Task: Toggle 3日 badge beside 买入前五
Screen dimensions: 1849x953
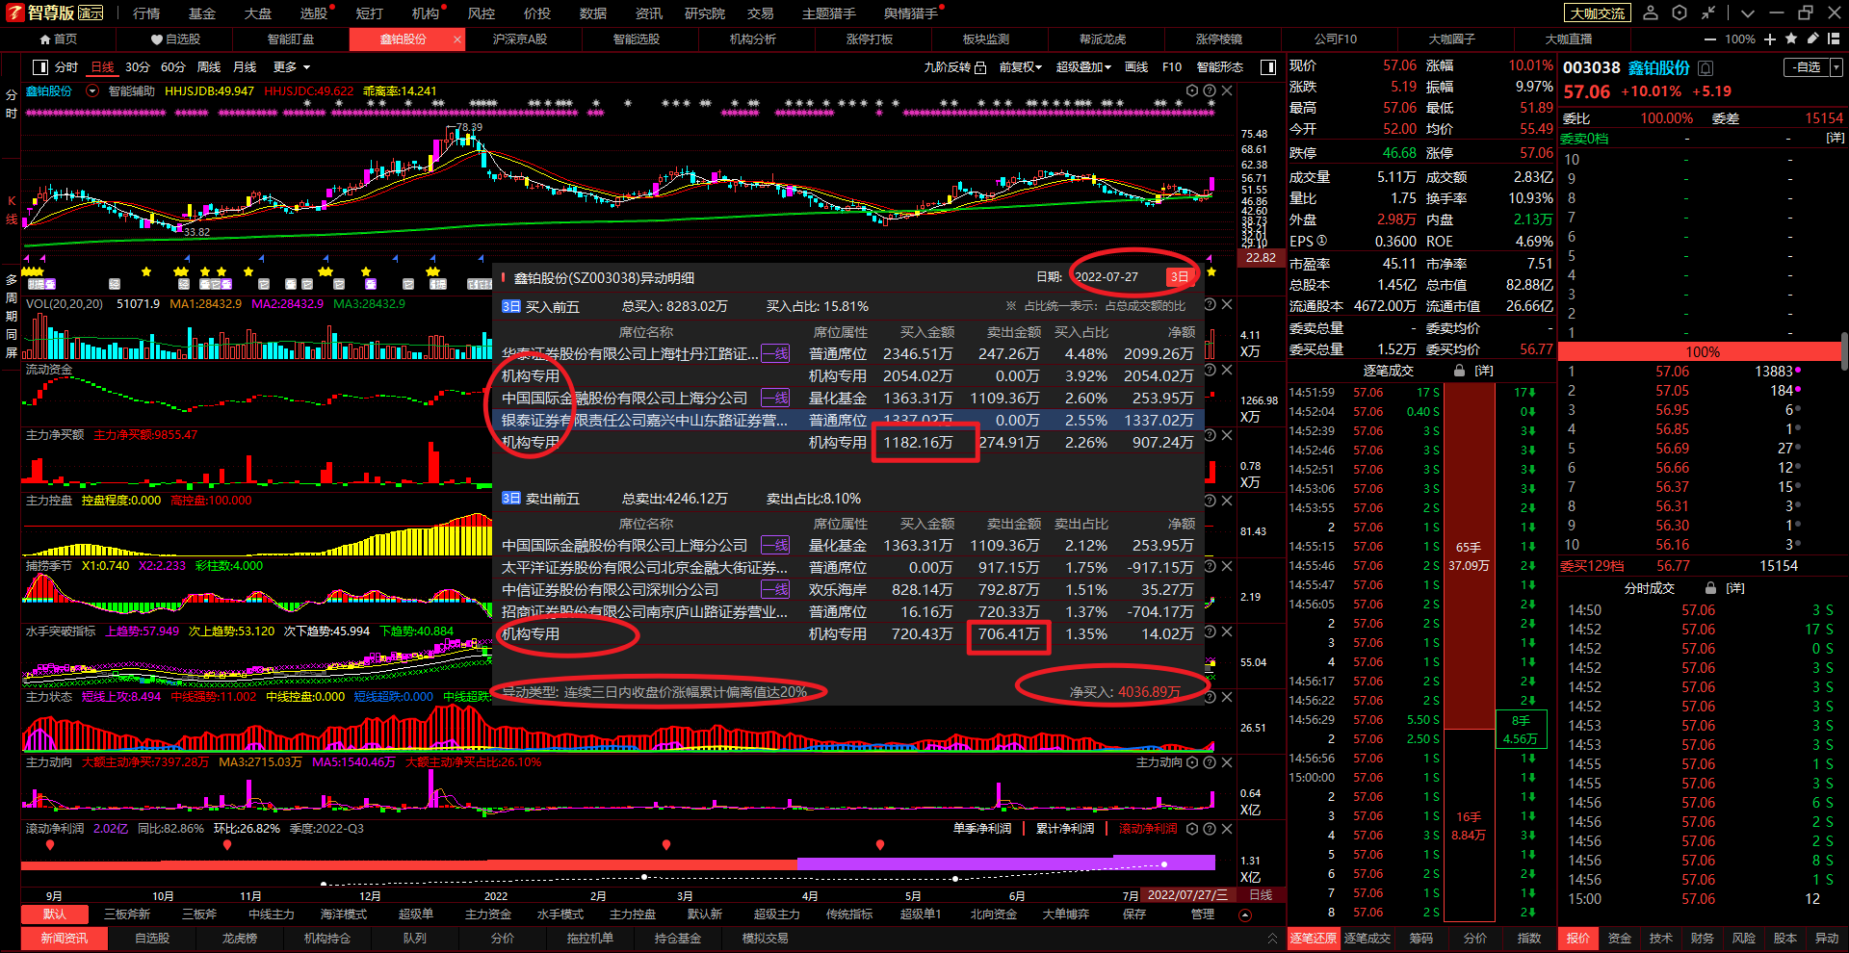Action: tap(510, 306)
